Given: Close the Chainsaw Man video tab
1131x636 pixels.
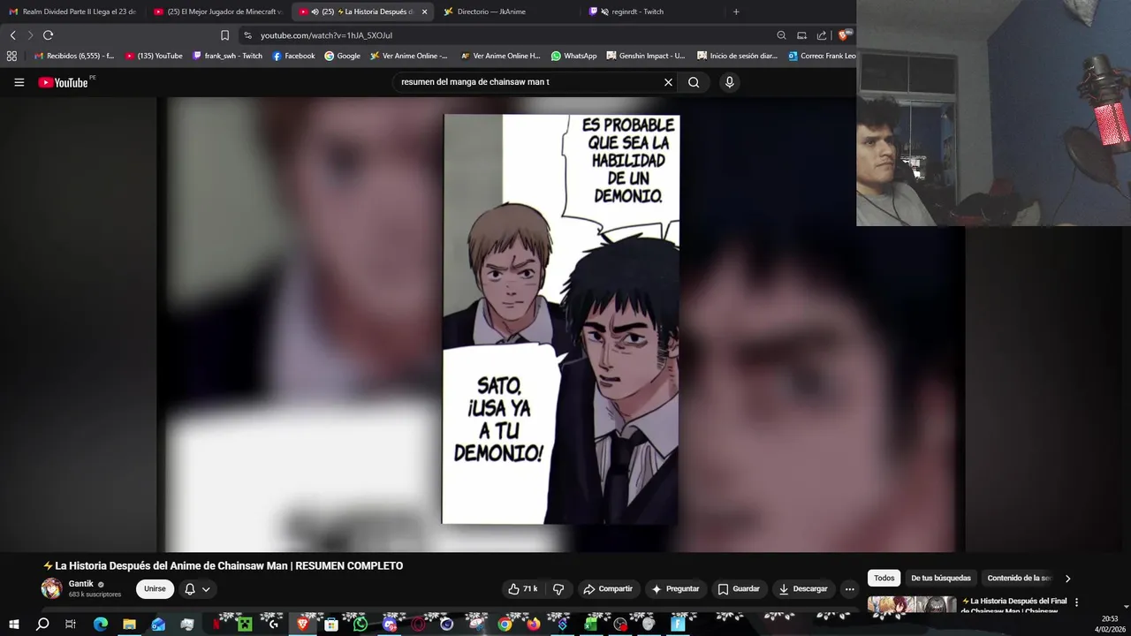Looking at the screenshot, I should click(424, 11).
